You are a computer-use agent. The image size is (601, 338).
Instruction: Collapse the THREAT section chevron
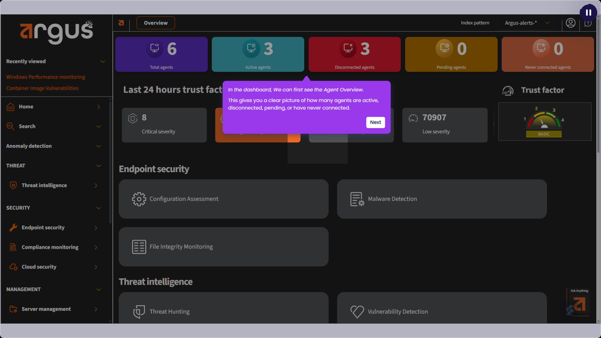[99, 166]
